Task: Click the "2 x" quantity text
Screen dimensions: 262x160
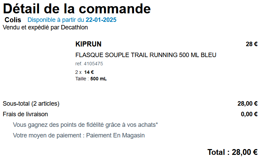Action: (78, 72)
